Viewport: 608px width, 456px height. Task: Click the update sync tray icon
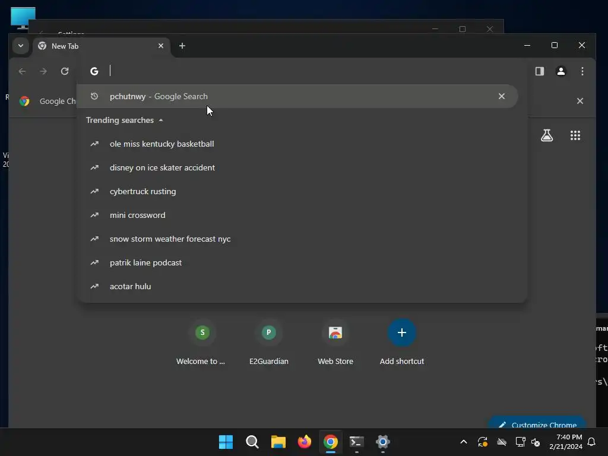coord(482,442)
